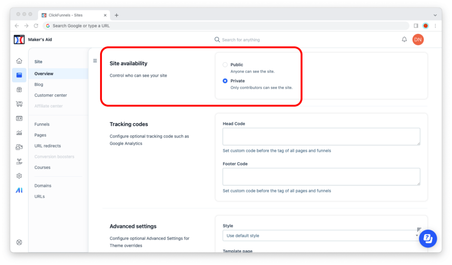Click the Maker's Aid workspace name
This screenshot has width=452, height=265.
(x=40, y=39)
